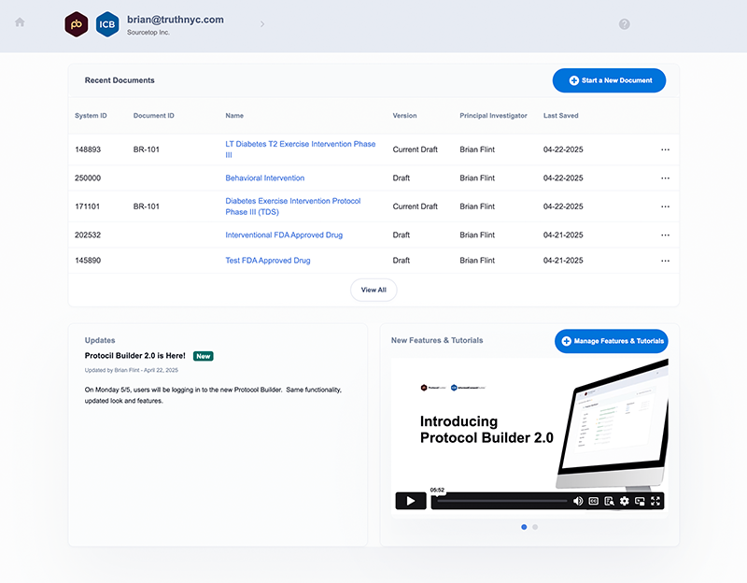Image resolution: width=747 pixels, height=583 pixels.
Task: Click the Home icon in header
Action: coord(20,22)
